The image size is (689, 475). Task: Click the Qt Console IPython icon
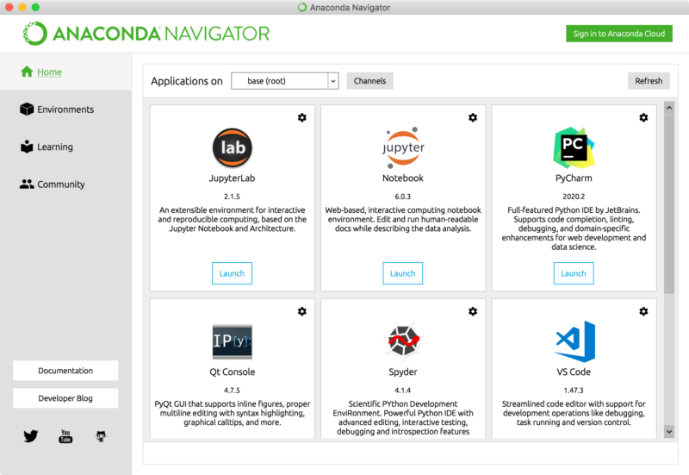point(232,341)
